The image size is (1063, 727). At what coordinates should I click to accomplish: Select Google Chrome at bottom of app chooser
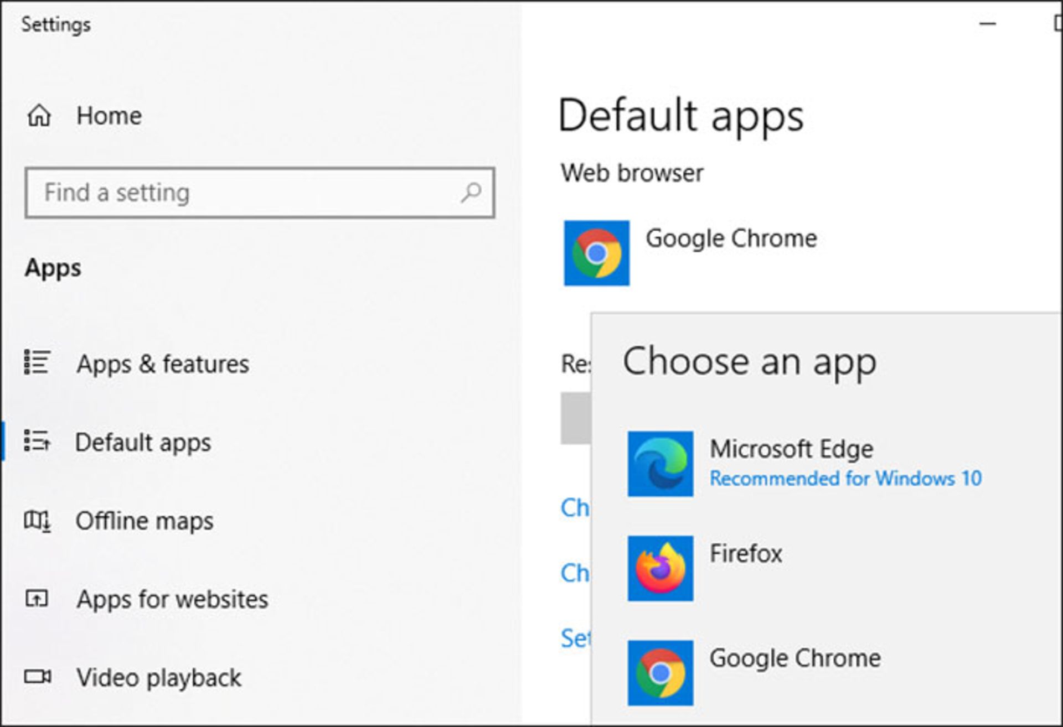[x=796, y=657]
